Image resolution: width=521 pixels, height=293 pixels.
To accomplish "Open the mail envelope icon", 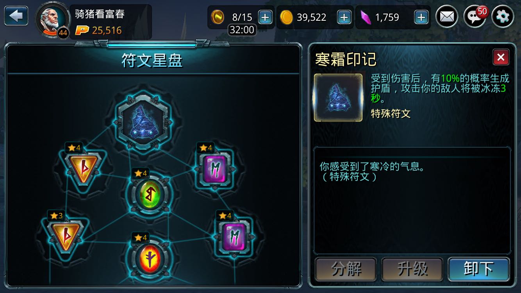I will click(x=447, y=17).
